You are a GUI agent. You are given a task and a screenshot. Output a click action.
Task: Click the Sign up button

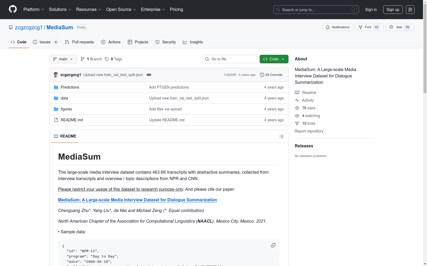(393, 10)
